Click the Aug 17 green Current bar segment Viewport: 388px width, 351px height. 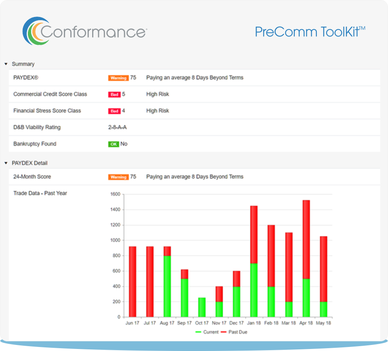[x=167, y=286]
